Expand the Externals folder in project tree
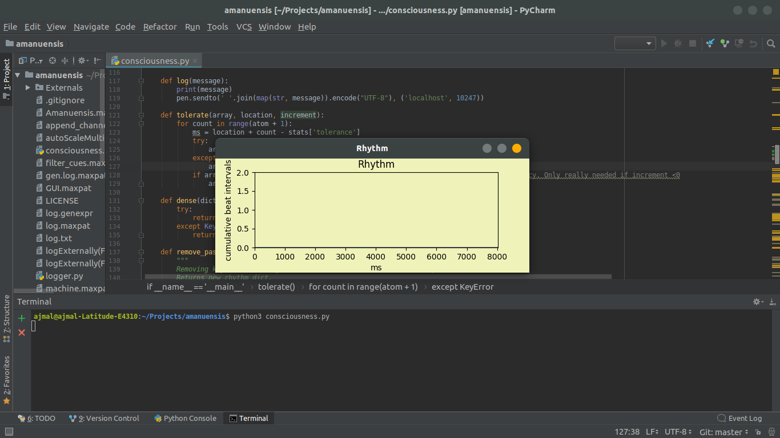This screenshot has height=438, width=780. click(28, 88)
